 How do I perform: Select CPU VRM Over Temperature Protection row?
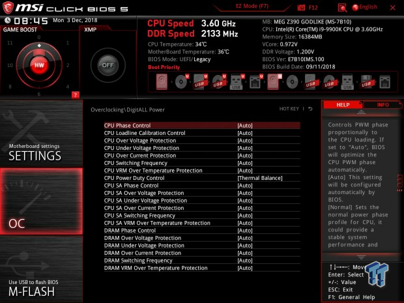click(x=202, y=171)
